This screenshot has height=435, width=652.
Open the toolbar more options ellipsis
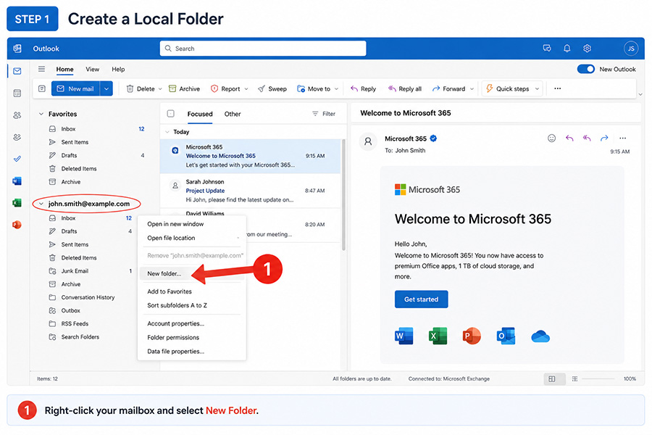558,88
